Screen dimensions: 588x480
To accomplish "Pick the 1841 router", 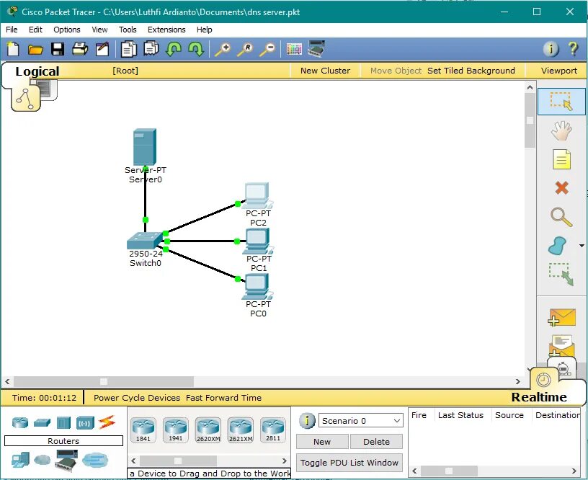I will pyautogui.click(x=143, y=430).
